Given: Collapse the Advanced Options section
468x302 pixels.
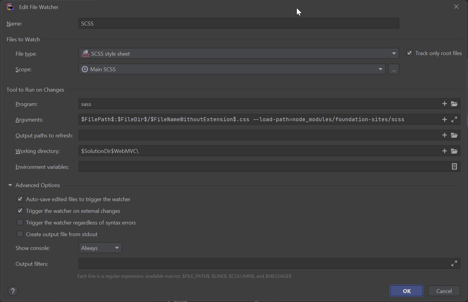Looking at the screenshot, I should click(x=10, y=185).
